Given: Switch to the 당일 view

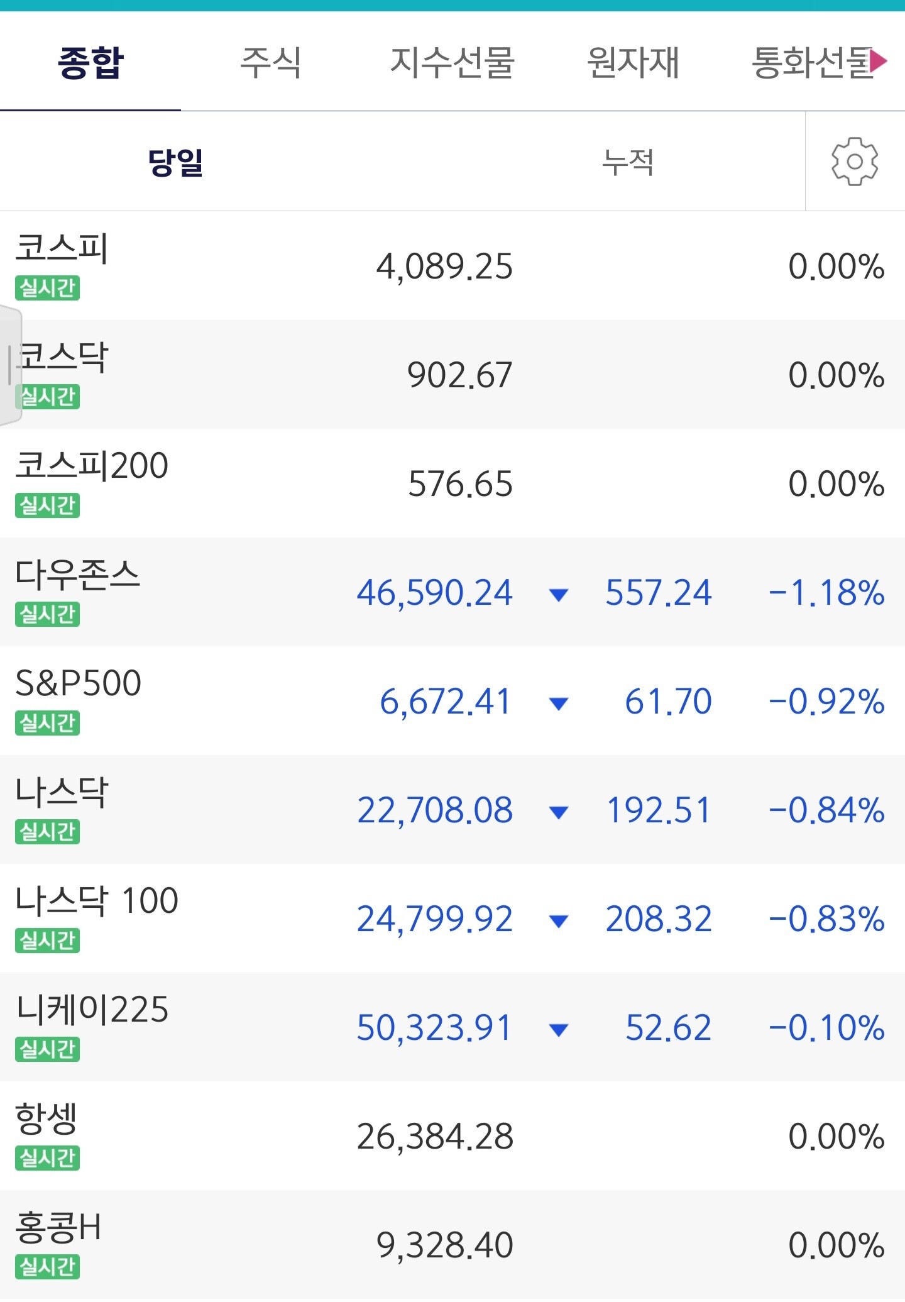Looking at the screenshot, I should tap(175, 162).
